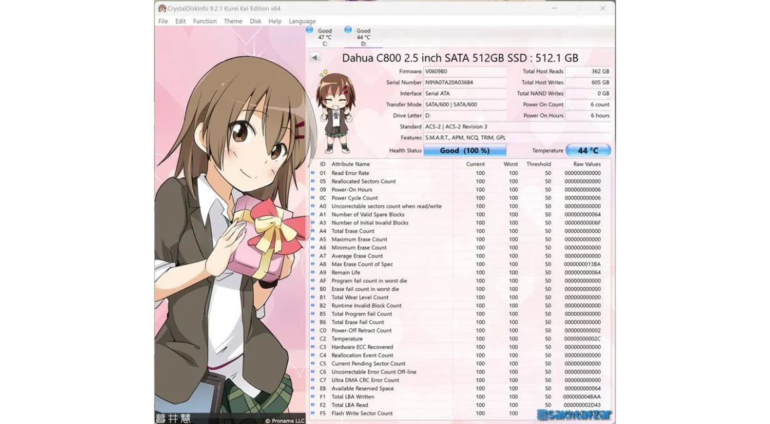Select the Minimum Erase Count row
This screenshot has width=770, height=424.
460,247
